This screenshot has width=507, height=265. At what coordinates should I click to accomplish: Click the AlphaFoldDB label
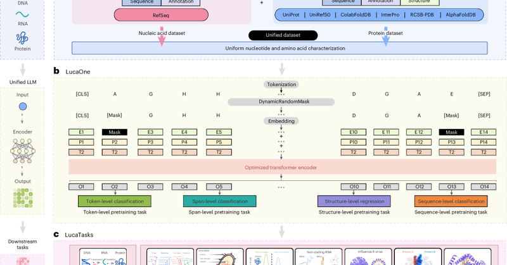[461, 15]
